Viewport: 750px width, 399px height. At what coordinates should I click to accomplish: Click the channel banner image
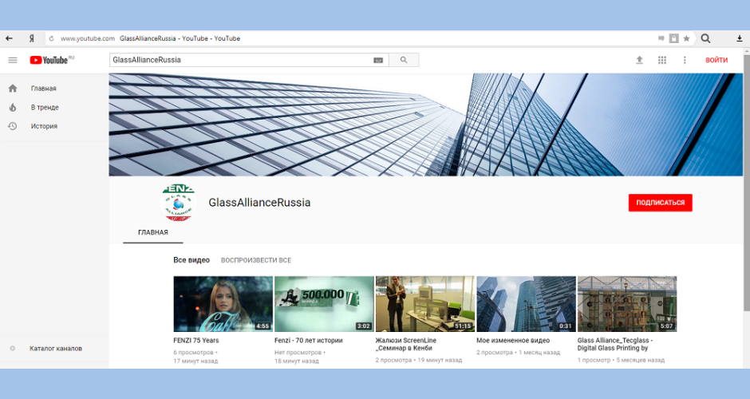click(426, 124)
